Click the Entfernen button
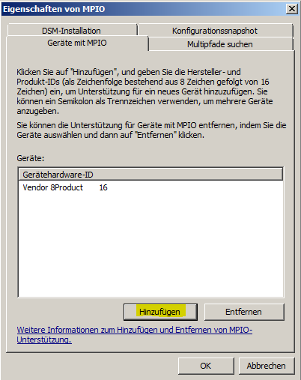 pos(244,312)
